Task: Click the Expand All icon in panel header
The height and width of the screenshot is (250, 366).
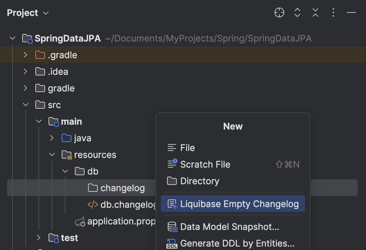Action: 297,12
